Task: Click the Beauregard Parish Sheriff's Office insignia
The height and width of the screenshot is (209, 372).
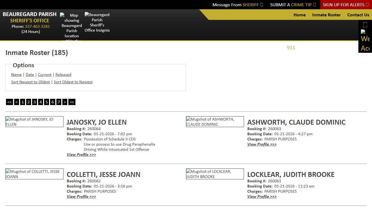Action: pos(97,22)
